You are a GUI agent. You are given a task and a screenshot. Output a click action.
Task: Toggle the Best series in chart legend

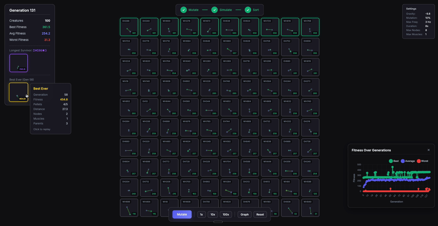coord(393,161)
